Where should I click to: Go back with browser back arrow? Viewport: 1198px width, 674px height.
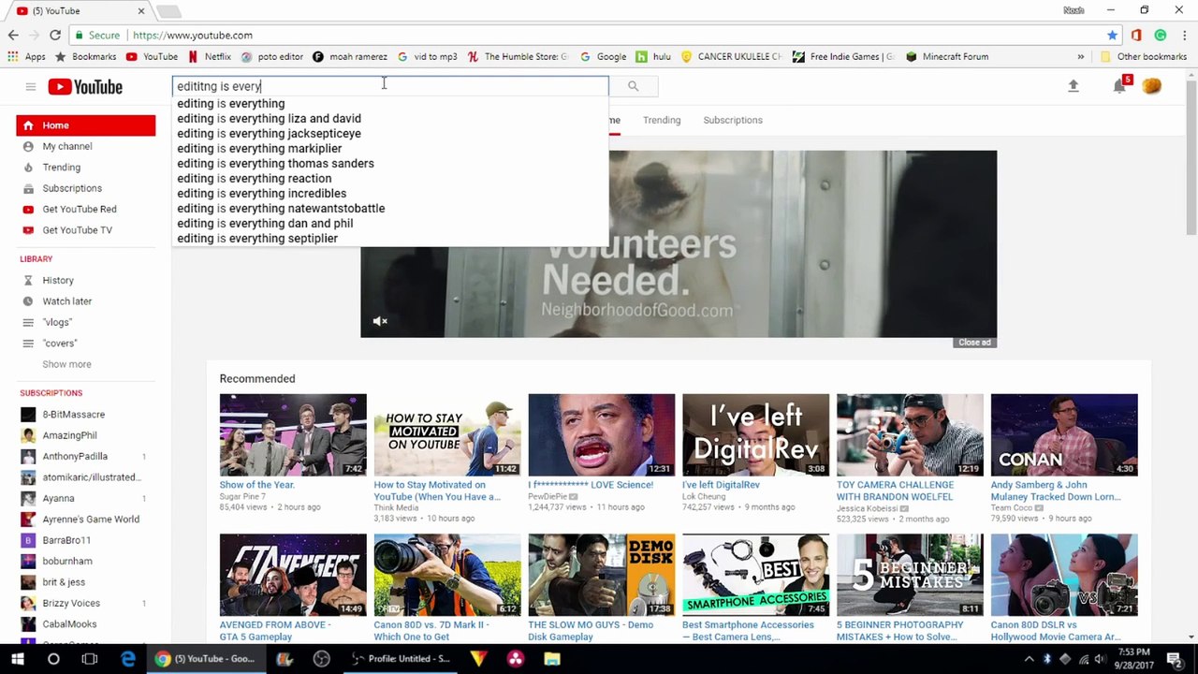coord(13,35)
